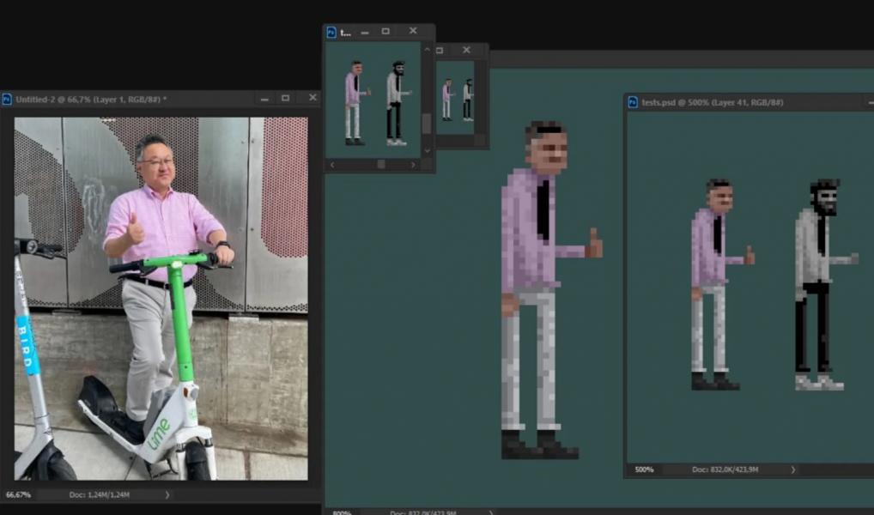Maximize the Untitled-2 document window

point(285,98)
